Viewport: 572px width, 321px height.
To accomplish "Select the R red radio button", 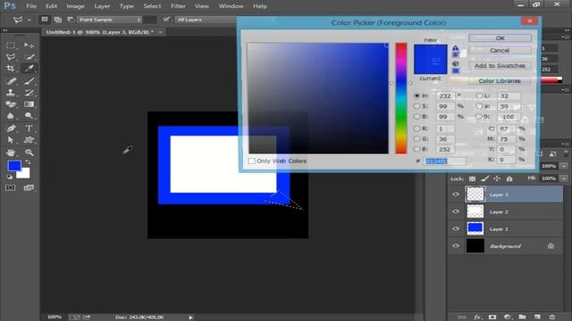I will [x=417, y=128].
